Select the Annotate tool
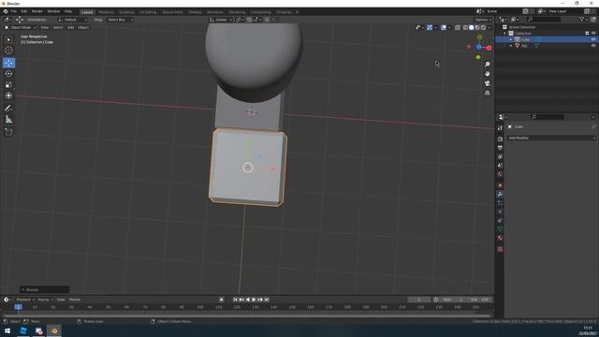599x337 pixels. click(8, 109)
